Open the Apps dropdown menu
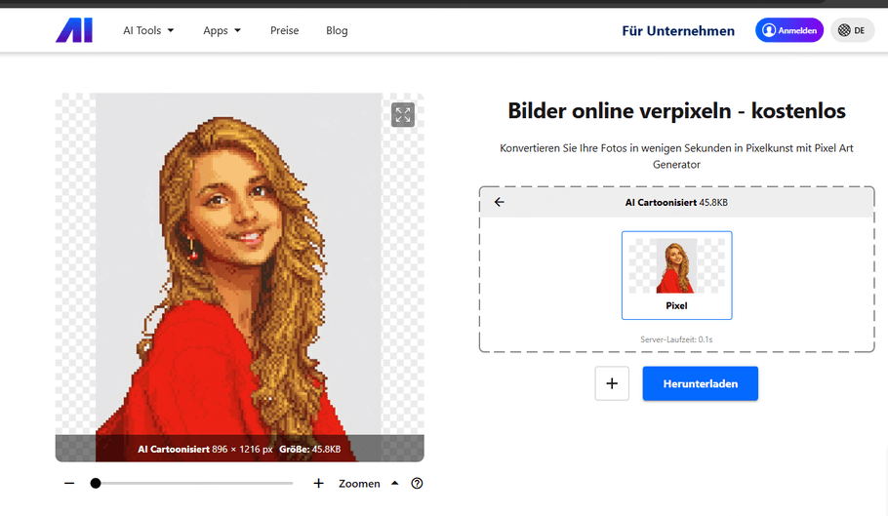The height and width of the screenshot is (516, 888). [x=222, y=30]
